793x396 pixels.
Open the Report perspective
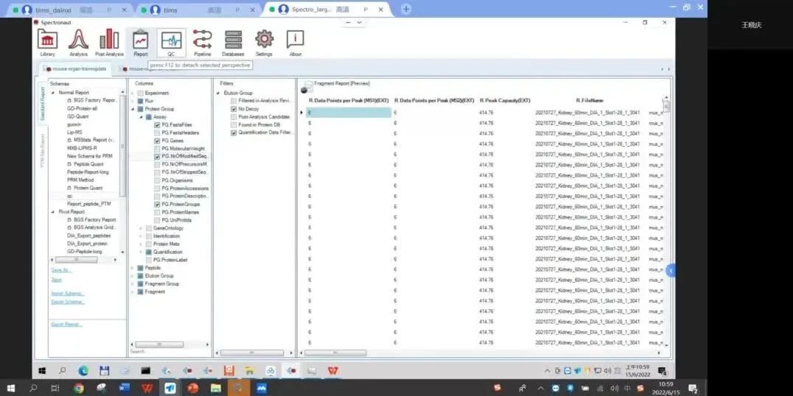tap(141, 43)
